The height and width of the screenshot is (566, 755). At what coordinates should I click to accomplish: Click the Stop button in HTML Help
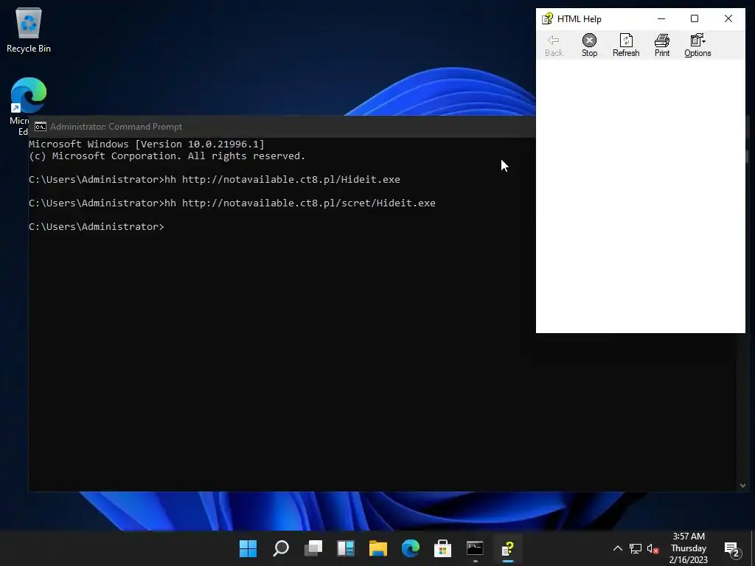click(589, 45)
